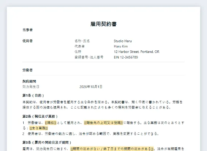Click the 労働者 section heading
Image resolution: width=207 pixels, height=151 pixels.
coord(27,70)
